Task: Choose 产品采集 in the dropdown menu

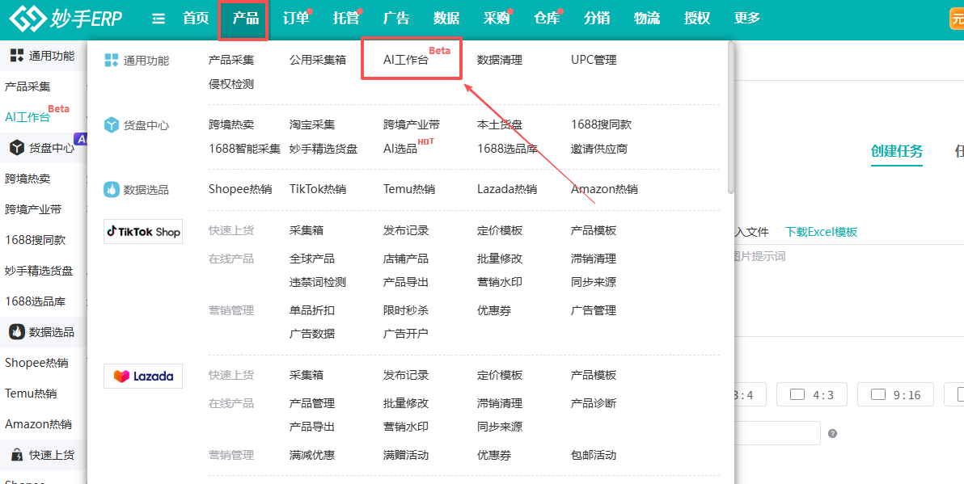Action: point(231,60)
